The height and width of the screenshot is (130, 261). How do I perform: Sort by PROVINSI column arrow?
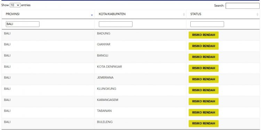coord(92,15)
